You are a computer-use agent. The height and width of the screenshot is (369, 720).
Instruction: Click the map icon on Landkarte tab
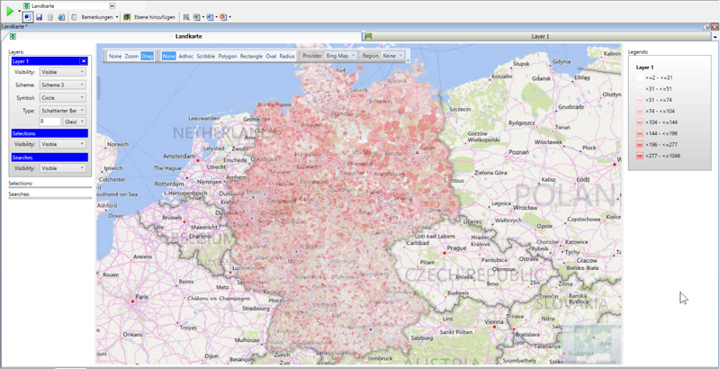(x=13, y=36)
